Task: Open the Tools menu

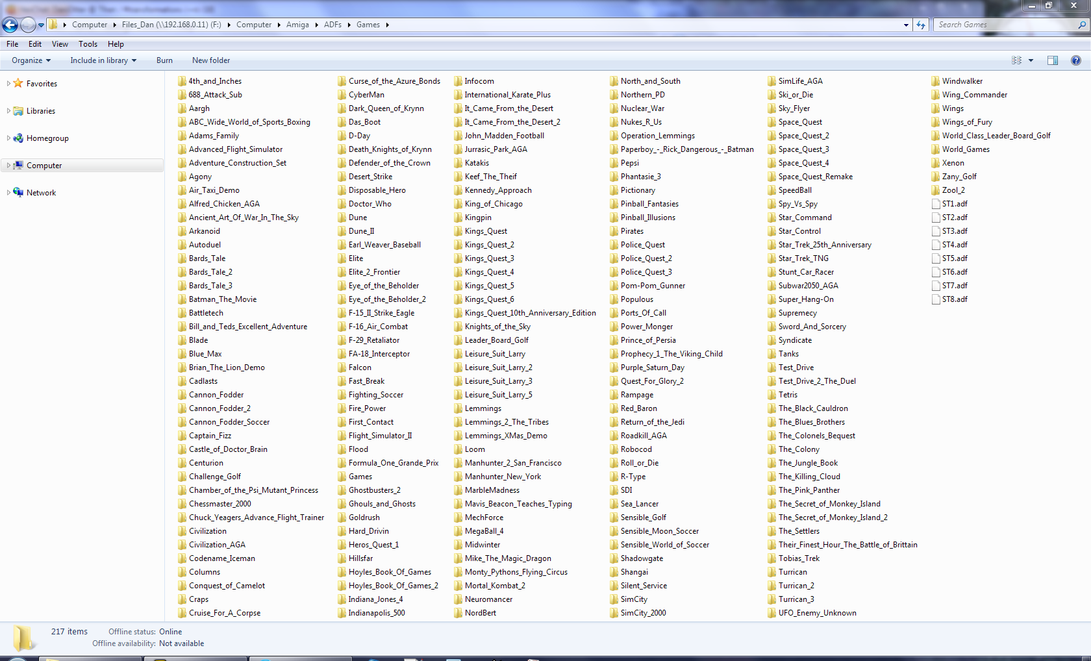Action: pos(88,44)
